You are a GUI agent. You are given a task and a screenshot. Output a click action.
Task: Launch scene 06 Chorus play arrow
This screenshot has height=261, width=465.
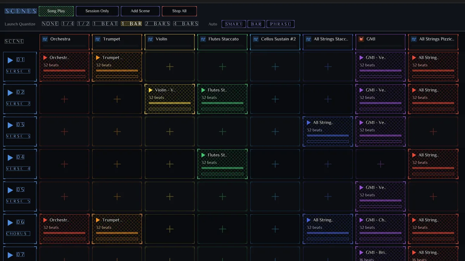(10, 223)
